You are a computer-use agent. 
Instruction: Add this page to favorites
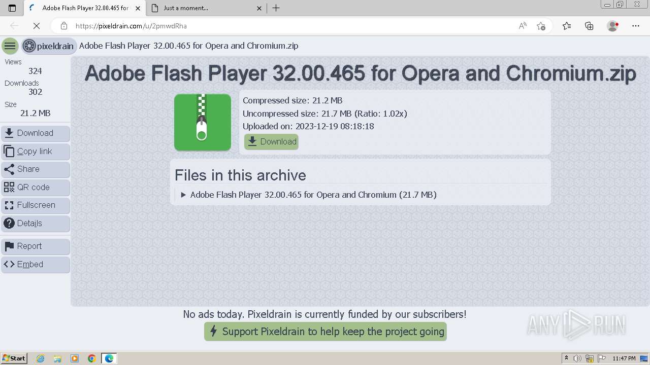[x=541, y=26]
